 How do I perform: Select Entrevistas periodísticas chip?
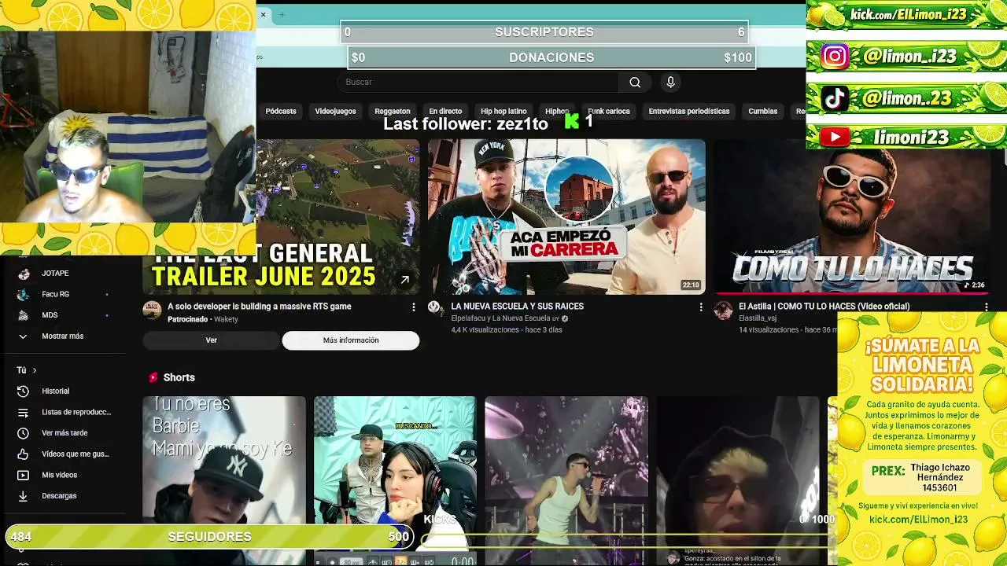point(689,112)
